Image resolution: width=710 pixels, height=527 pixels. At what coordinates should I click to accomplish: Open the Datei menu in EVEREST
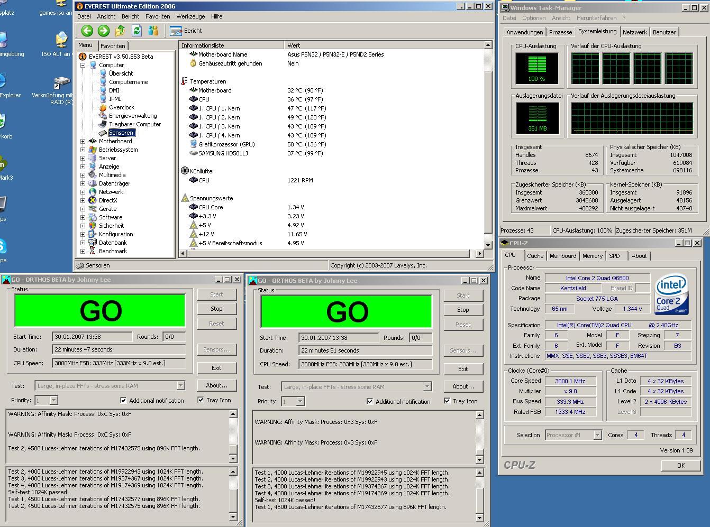click(84, 16)
